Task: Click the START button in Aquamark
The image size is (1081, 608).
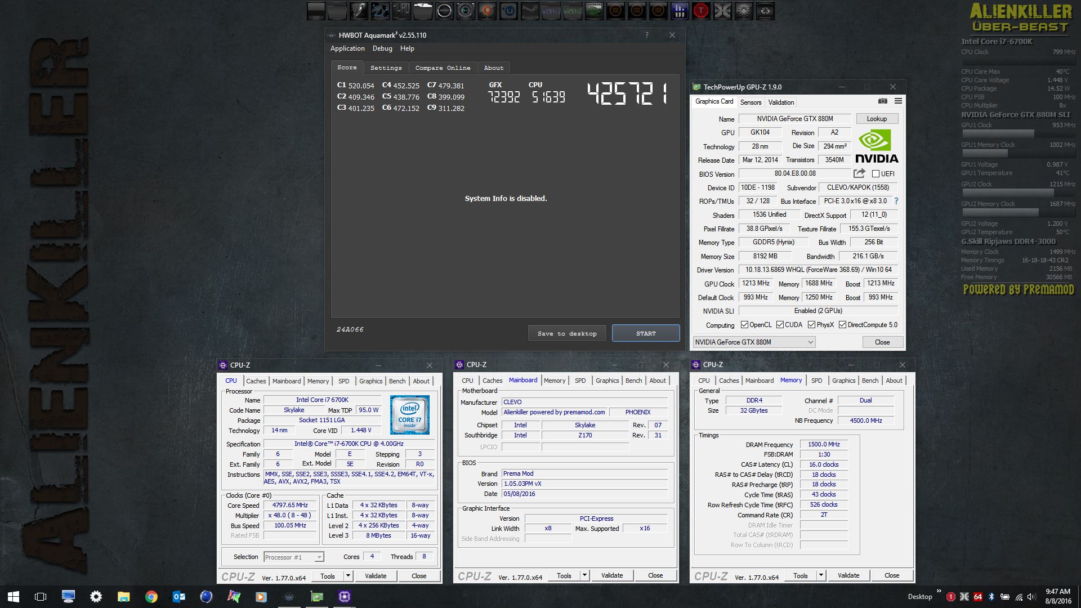Action: click(x=646, y=333)
